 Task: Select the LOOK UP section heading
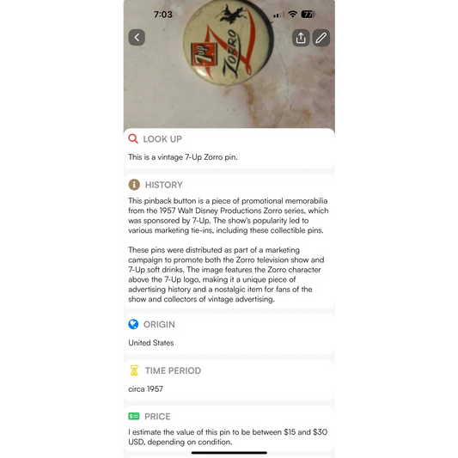tap(162, 139)
